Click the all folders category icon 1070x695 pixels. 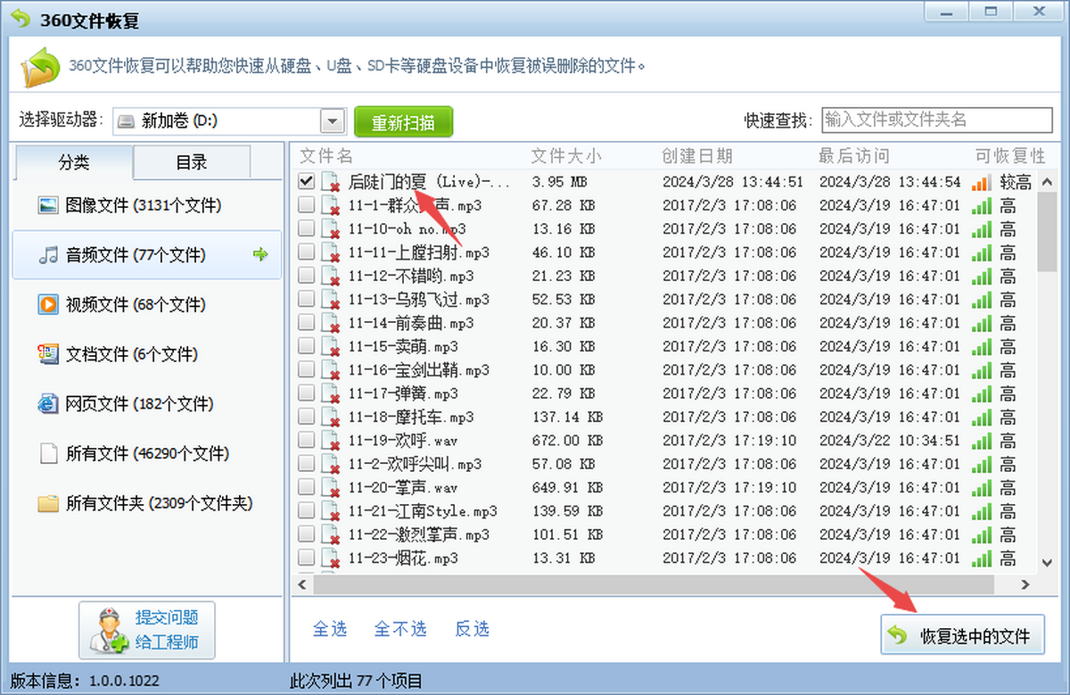(48, 503)
